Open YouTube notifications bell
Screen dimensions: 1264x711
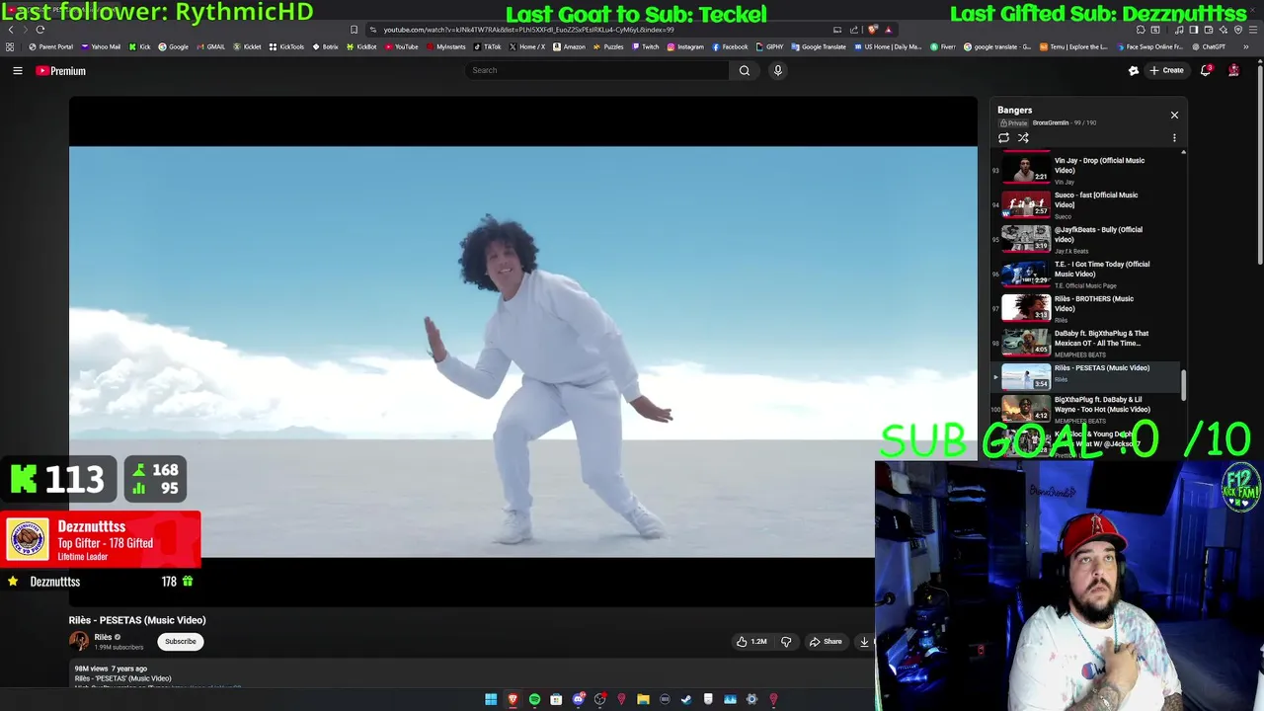[x=1206, y=70]
